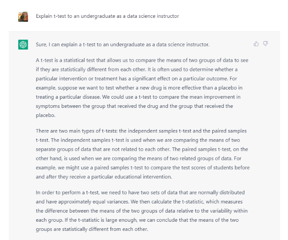Click the line starting "symptoms between the group"
The height and width of the screenshot is (240, 288).
(x=134, y=106)
